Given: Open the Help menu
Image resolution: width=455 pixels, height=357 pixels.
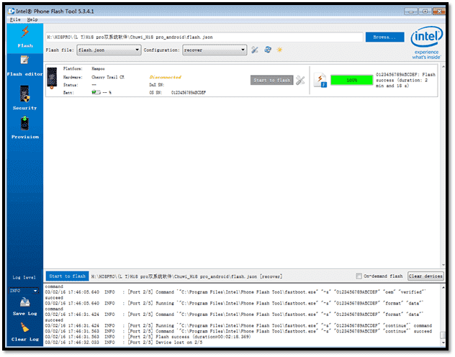Looking at the screenshot, I should tap(32, 19).
